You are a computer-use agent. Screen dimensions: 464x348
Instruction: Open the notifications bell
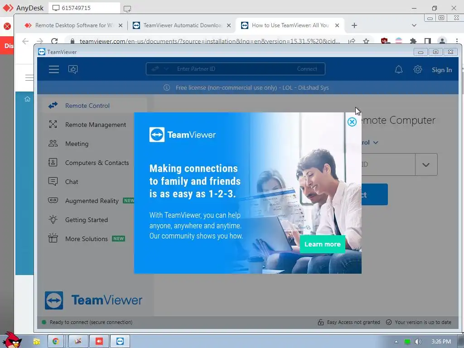(399, 69)
